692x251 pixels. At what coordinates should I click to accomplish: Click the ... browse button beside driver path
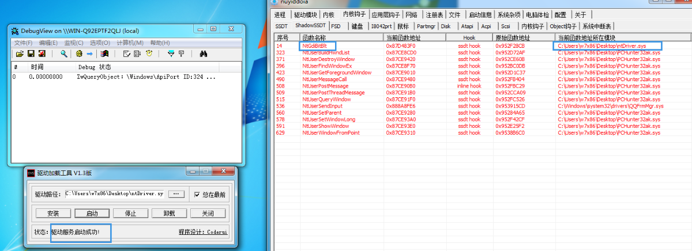(177, 194)
